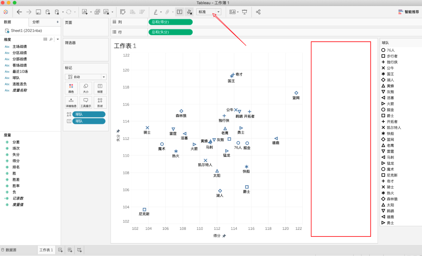The image size is (422, 256).
Task: Click the 工作表 1 title text
Action: pos(125,46)
